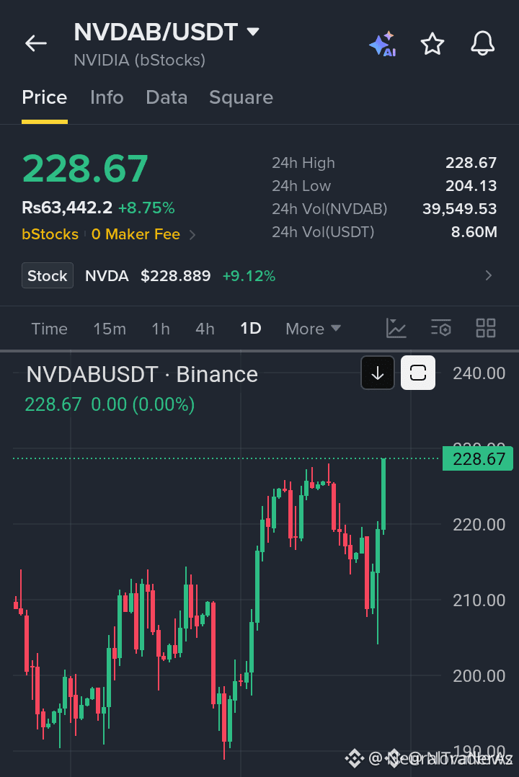
Task: Switch to the Info tab
Action: click(107, 97)
